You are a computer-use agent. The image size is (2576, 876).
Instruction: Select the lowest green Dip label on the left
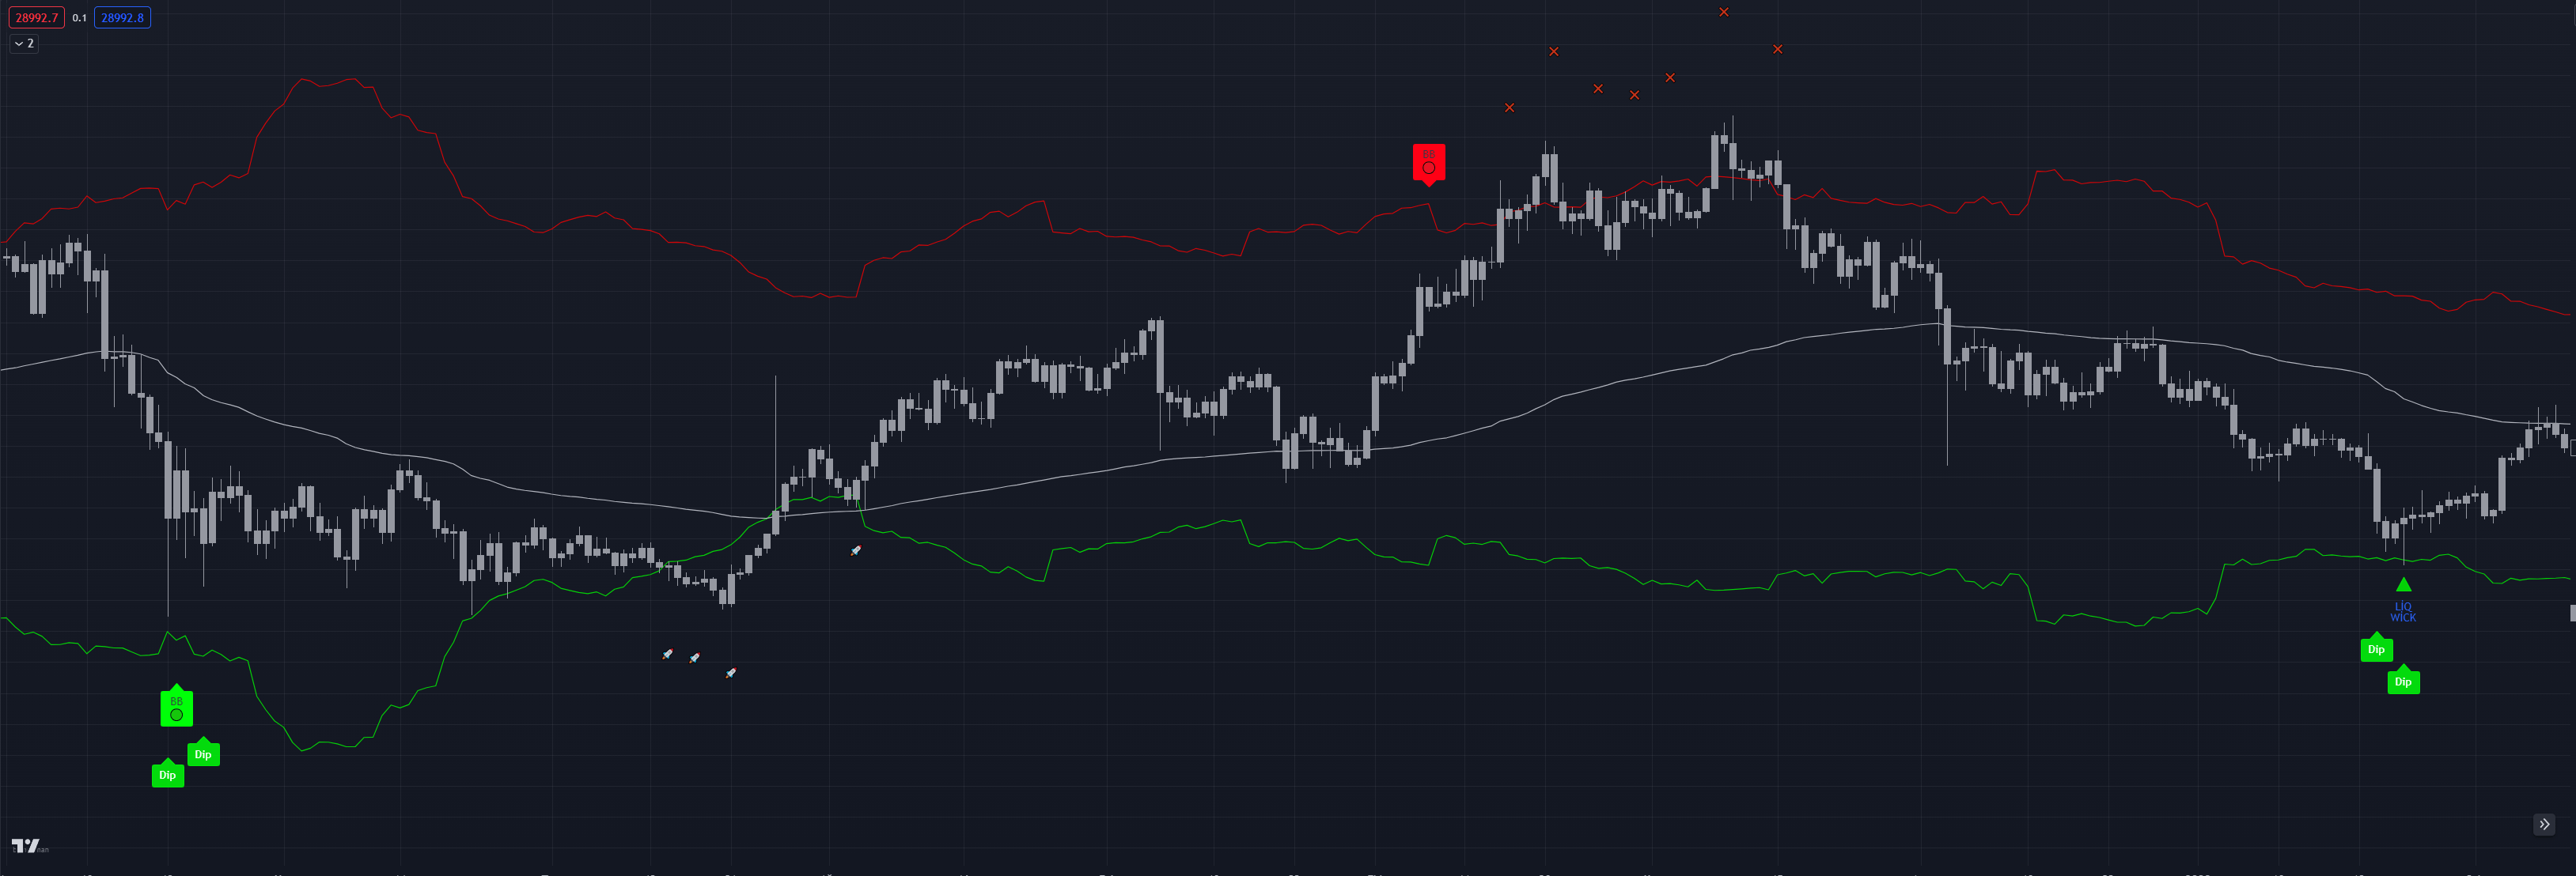167,774
